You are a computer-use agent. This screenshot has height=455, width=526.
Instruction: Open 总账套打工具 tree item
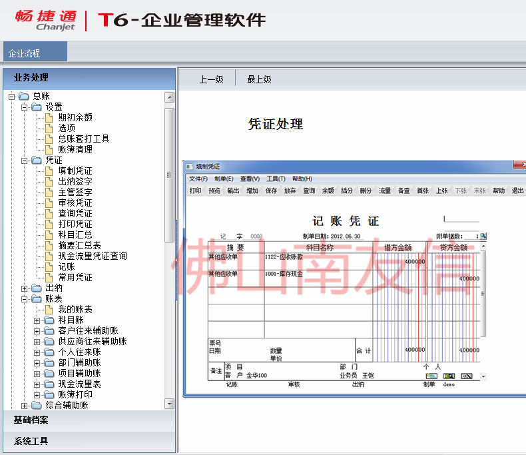click(84, 139)
